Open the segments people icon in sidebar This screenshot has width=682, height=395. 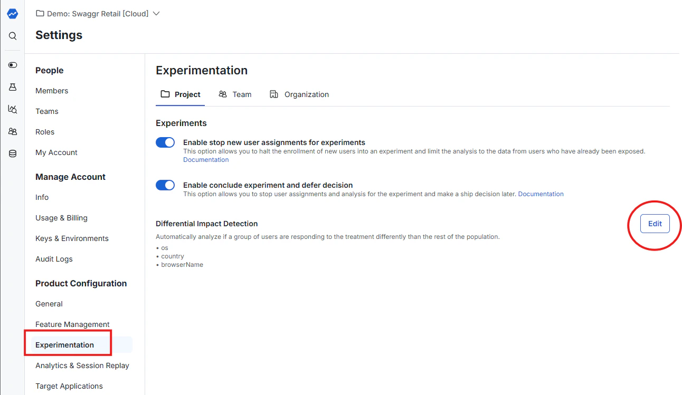12,131
